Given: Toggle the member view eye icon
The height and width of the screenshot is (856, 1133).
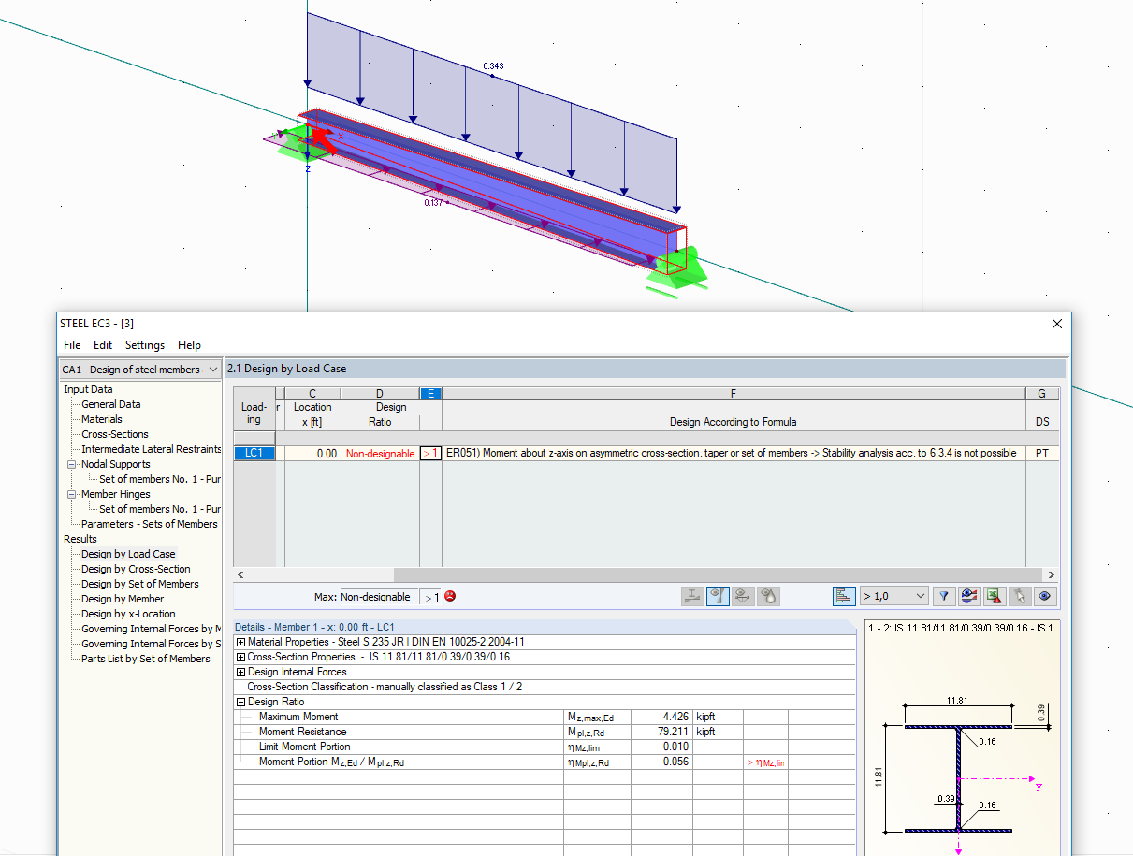Looking at the screenshot, I should click(718, 596).
